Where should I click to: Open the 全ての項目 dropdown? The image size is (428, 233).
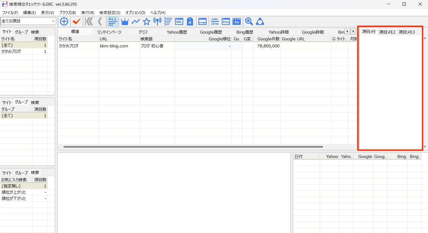click(28, 21)
